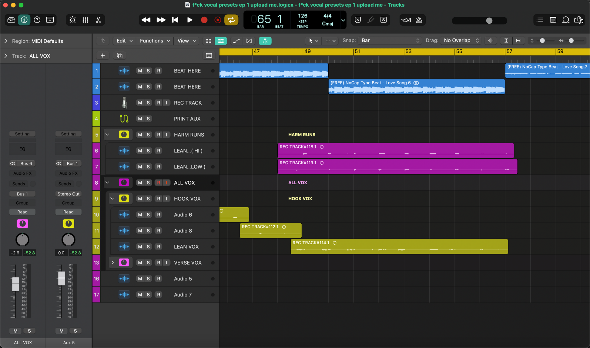
Task: Collapse the HOOK VOX track stack
Action: pyautogui.click(x=112, y=199)
